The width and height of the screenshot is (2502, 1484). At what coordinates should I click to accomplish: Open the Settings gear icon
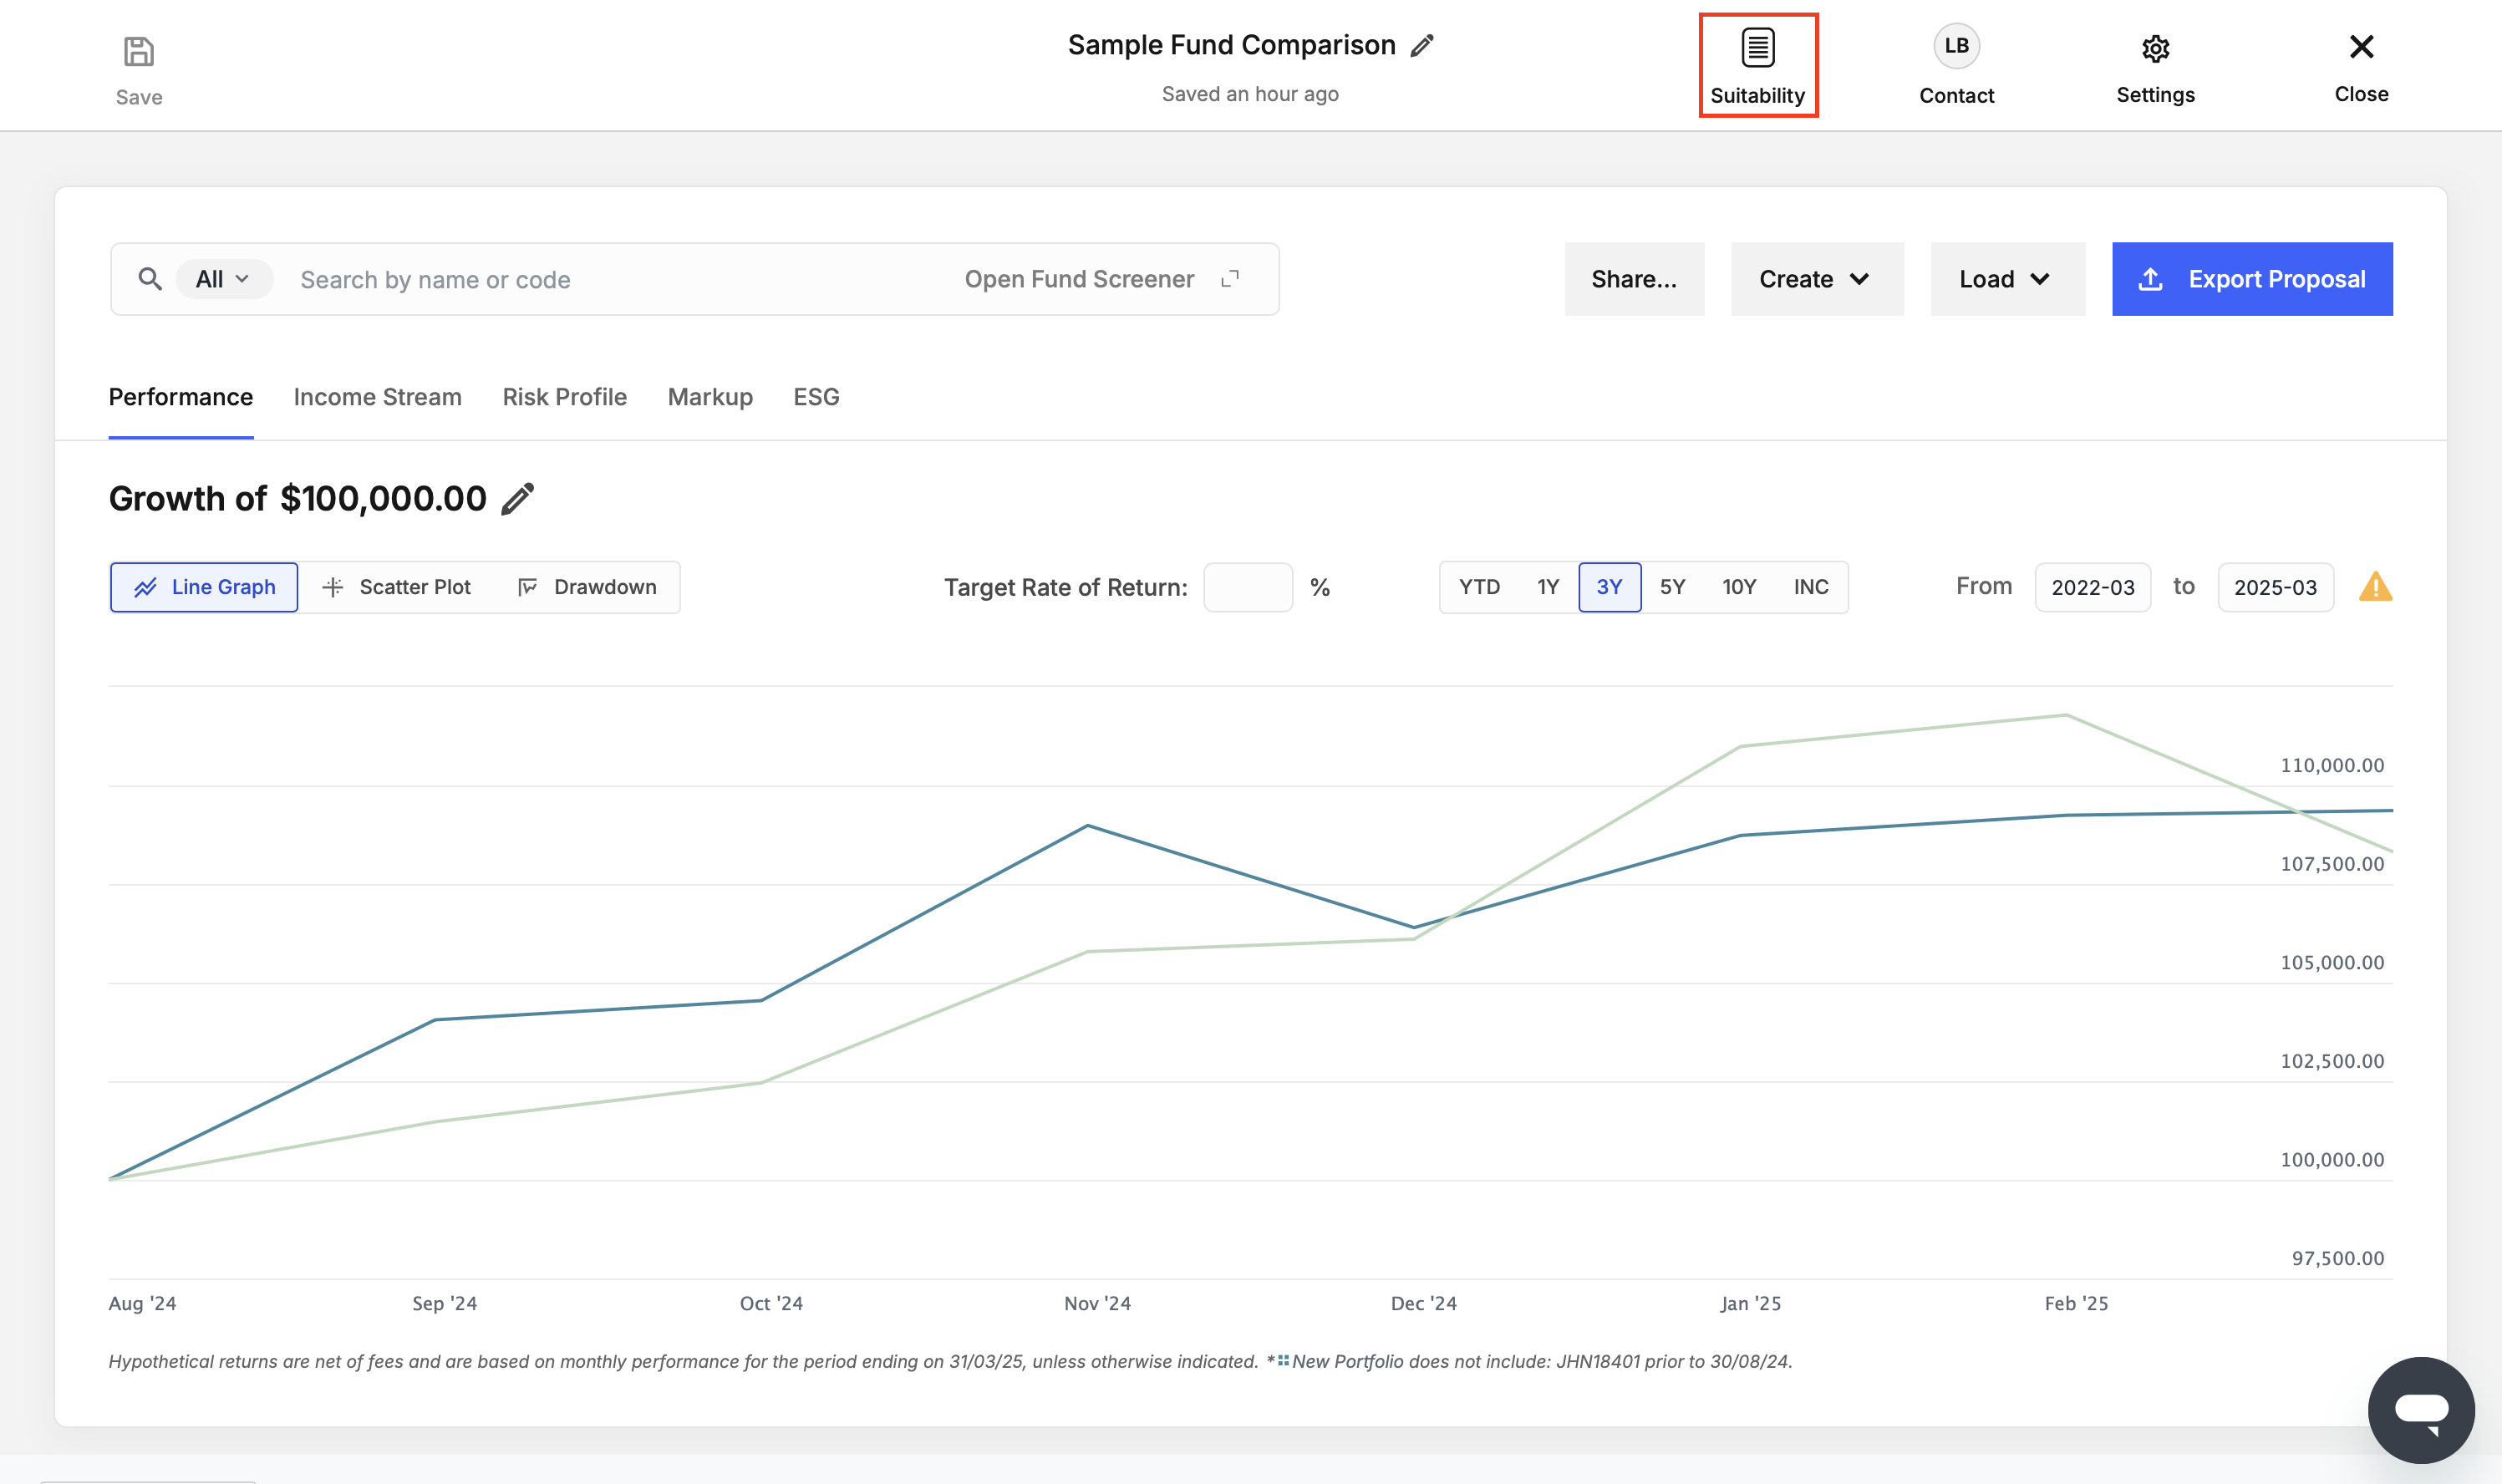click(2155, 49)
